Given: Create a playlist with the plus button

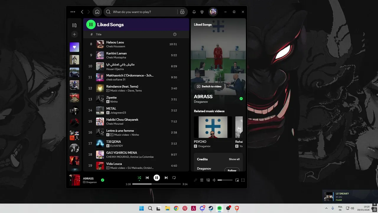Looking at the screenshot, I should (74, 34).
